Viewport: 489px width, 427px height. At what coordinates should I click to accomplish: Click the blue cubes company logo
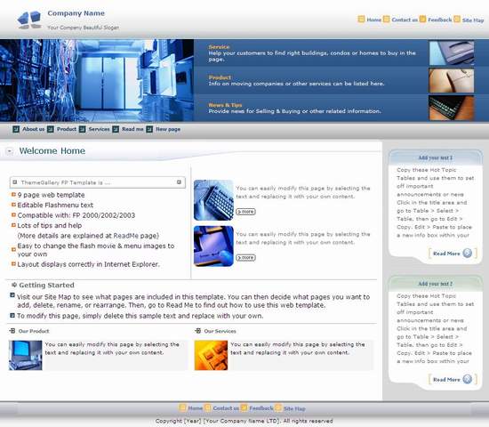[x=29, y=20]
